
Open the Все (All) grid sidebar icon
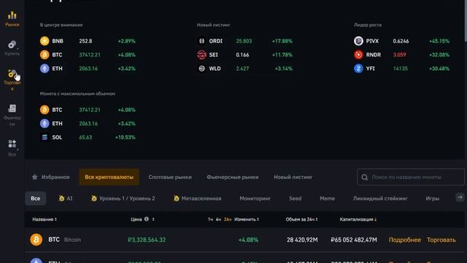[12, 144]
